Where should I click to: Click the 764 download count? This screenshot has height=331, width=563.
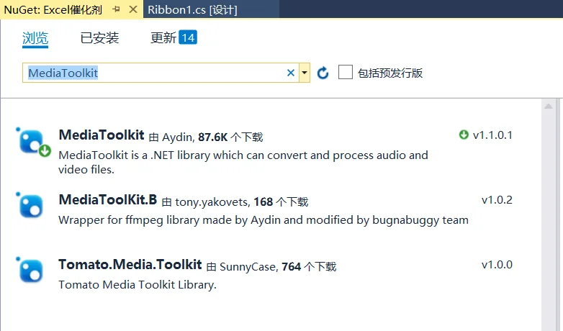point(291,267)
